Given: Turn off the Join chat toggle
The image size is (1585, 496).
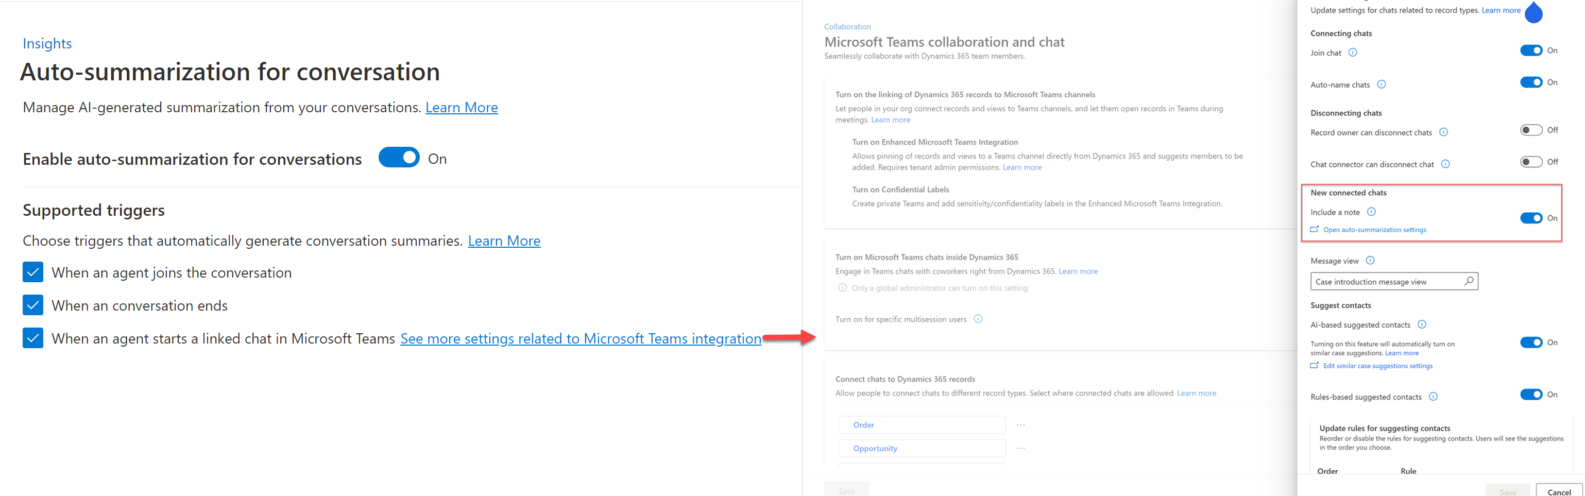Looking at the screenshot, I should tap(1531, 50).
